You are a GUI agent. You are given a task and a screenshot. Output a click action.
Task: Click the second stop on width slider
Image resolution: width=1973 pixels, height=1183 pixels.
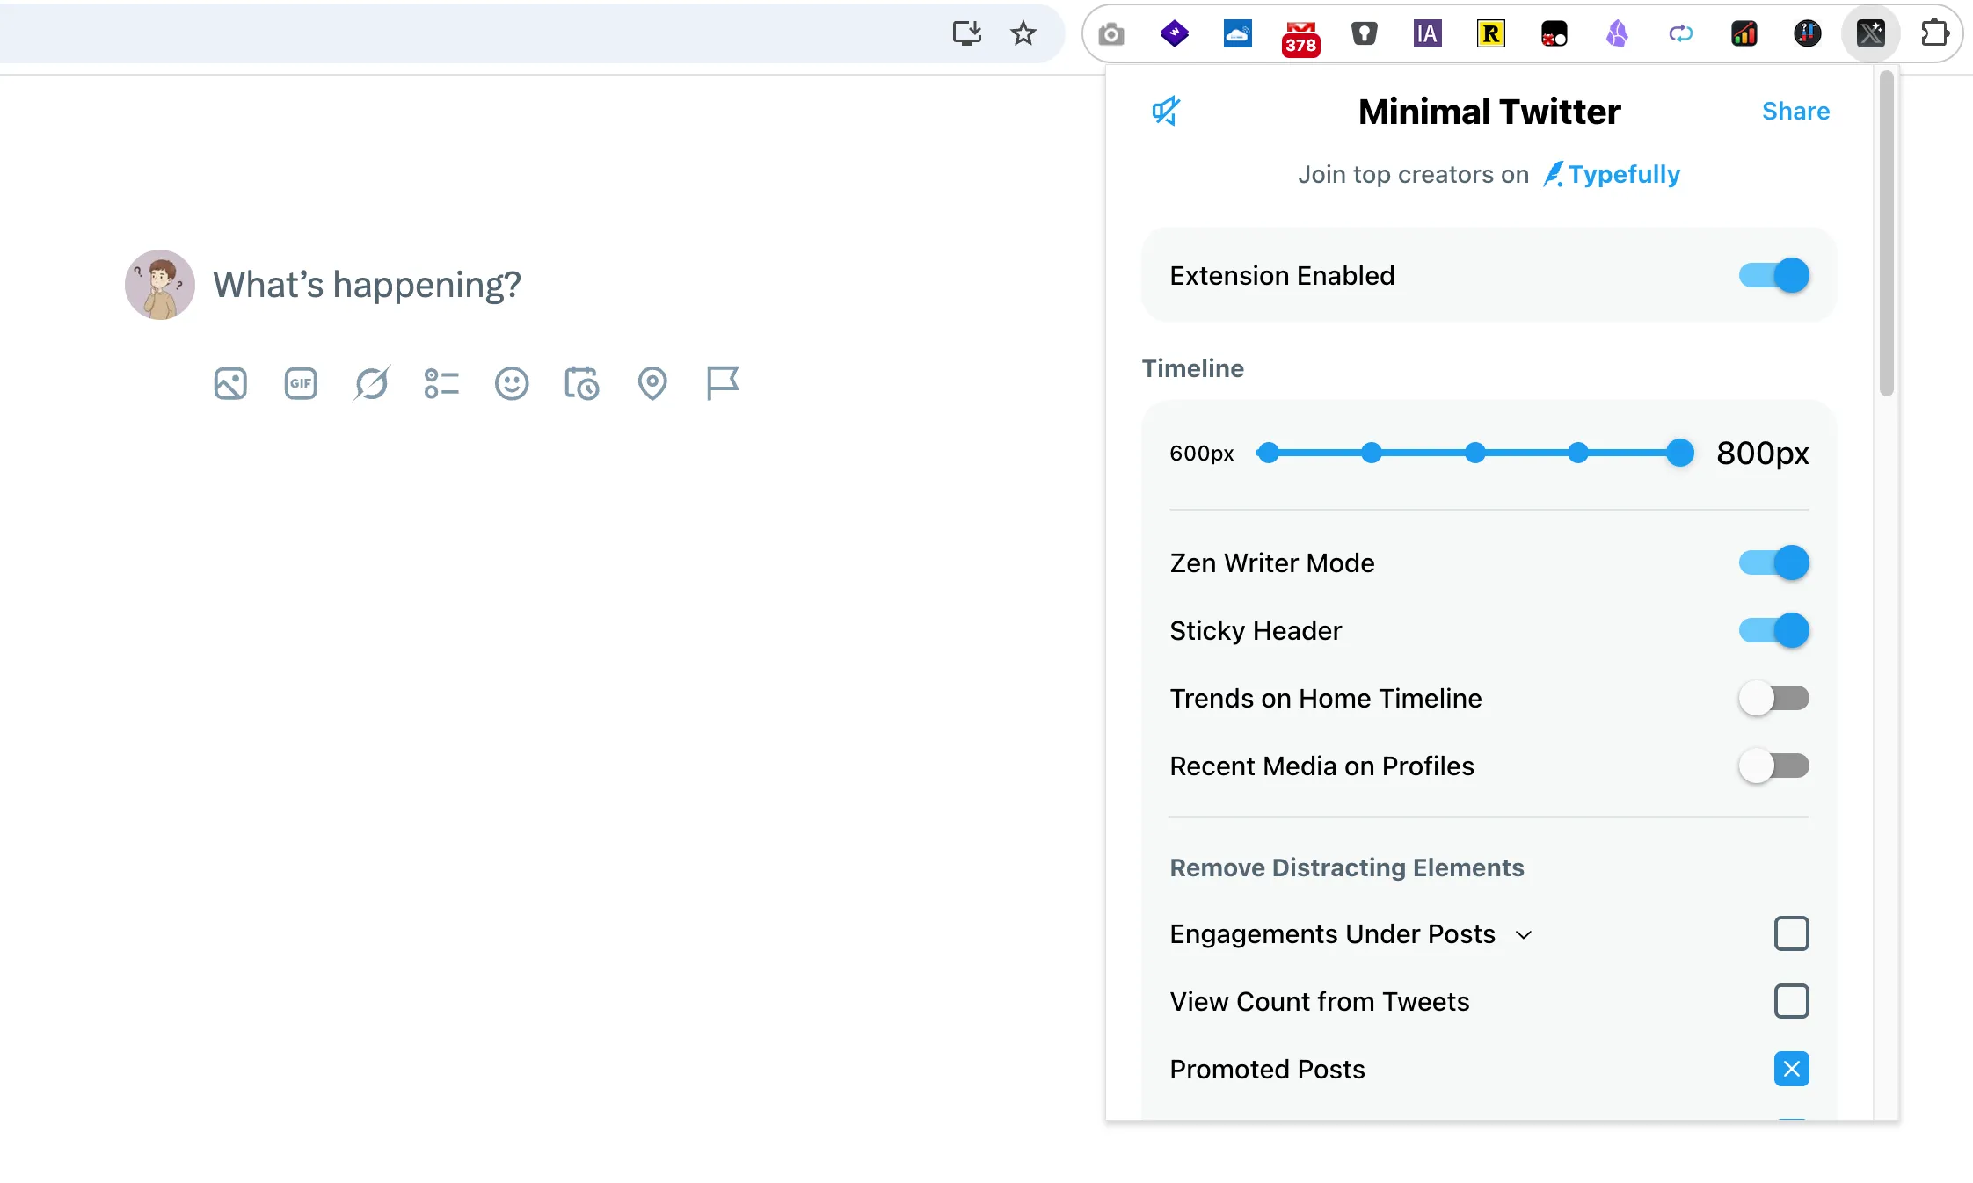[x=1372, y=453]
